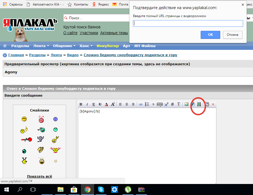Expand the Лента dropdown menu
This screenshot has height=195, width=253.
(x=41, y=46)
